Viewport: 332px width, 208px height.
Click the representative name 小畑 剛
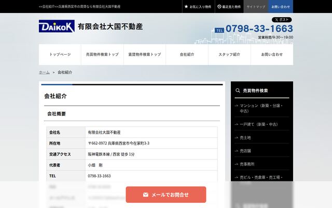tap(95, 165)
